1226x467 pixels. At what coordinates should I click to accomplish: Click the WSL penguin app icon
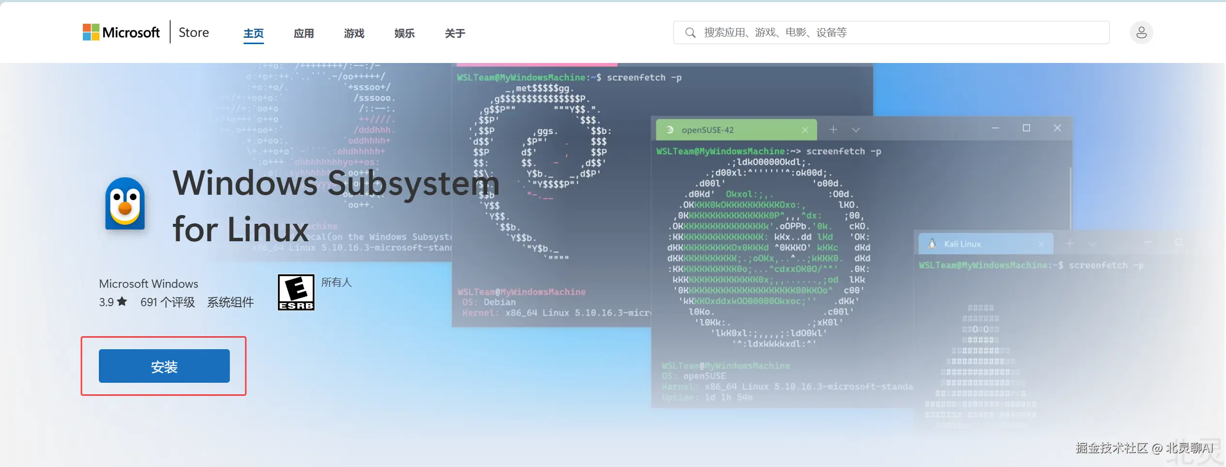tap(125, 203)
